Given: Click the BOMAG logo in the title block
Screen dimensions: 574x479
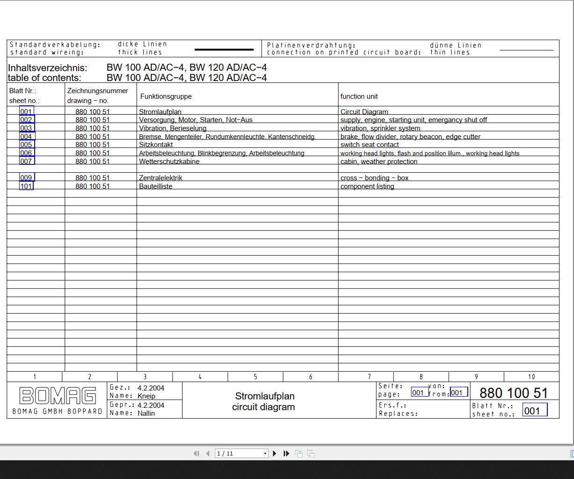Looking at the screenshot, I should pyautogui.click(x=58, y=396).
